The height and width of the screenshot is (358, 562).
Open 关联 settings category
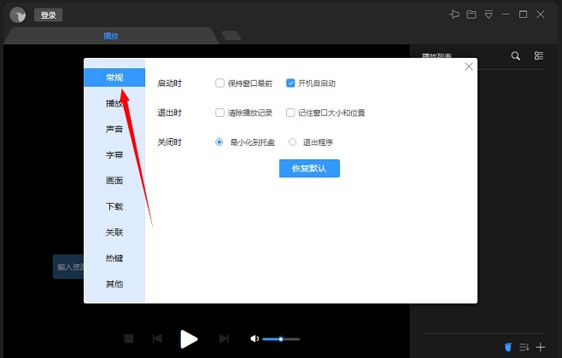[114, 233]
